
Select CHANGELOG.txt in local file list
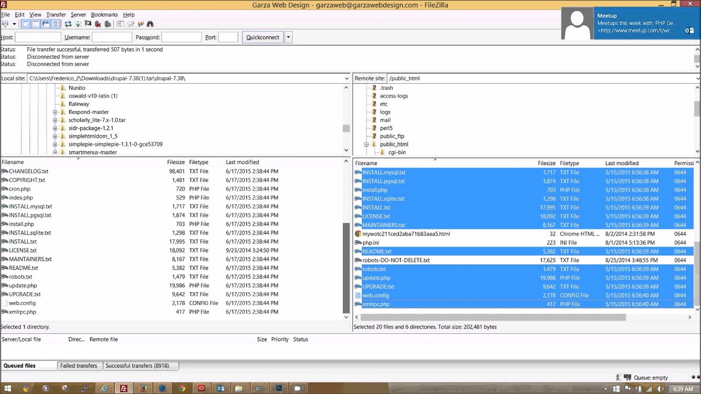pyautogui.click(x=28, y=171)
